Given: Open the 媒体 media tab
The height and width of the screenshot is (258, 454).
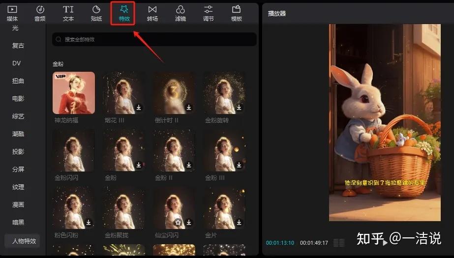Looking at the screenshot, I should point(12,13).
